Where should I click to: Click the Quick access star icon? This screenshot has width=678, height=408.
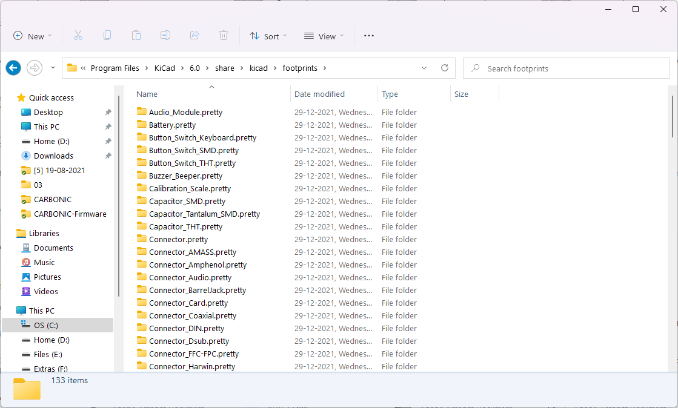pyautogui.click(x=21, y=97)
